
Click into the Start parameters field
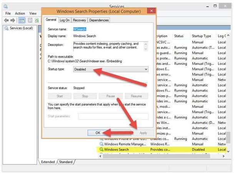[113, 116]
